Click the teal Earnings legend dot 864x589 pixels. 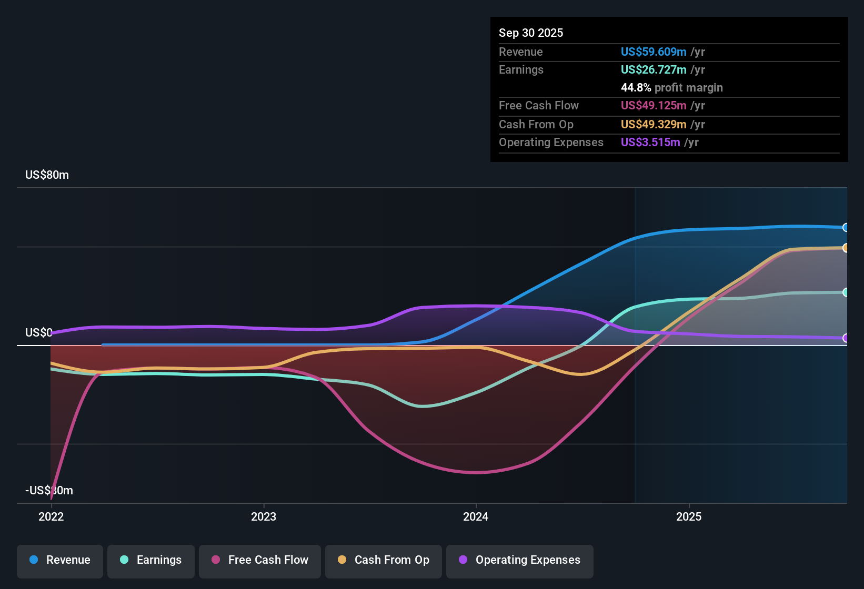pyautogui.click(x=124, y=560)
